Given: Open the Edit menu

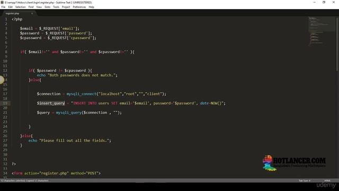Looking at the screenshot, I should (10, 7).
